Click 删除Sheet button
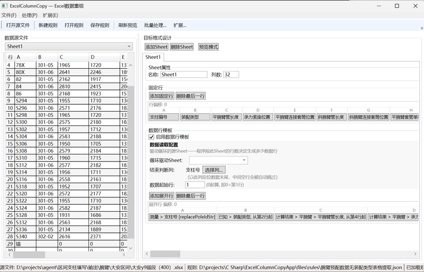 (182, 47)
